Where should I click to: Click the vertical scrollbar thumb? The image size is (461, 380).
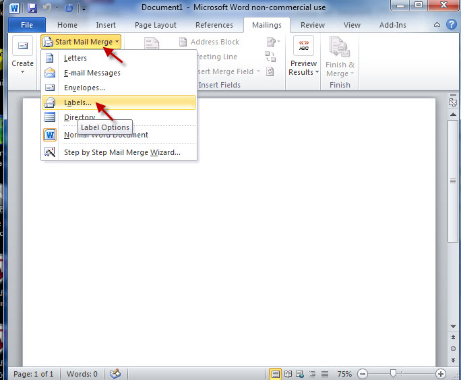pos(453,181)
